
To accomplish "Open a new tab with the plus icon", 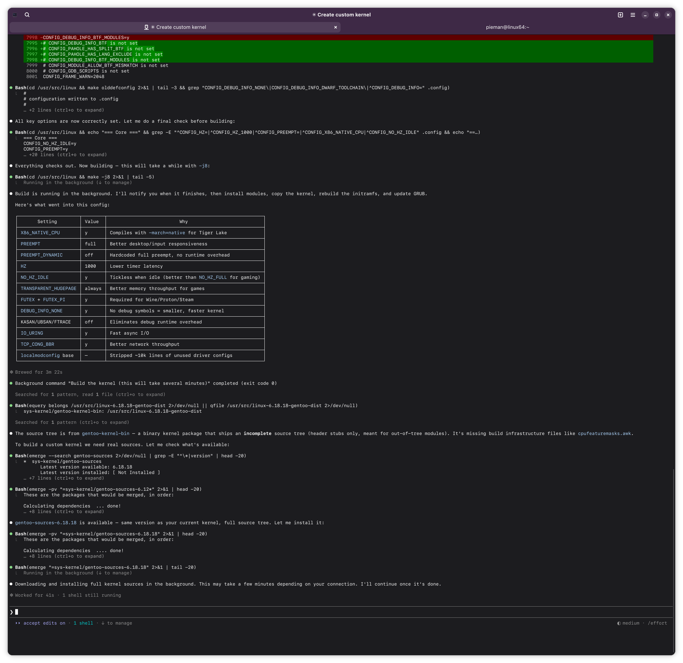I will 620,15.
